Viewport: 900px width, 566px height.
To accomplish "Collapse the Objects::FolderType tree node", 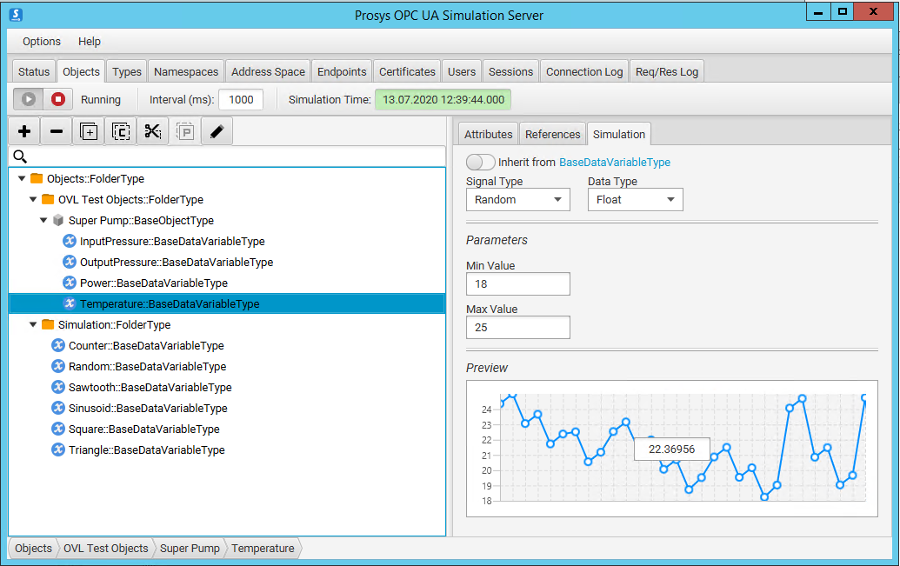I will click(22, 178).
